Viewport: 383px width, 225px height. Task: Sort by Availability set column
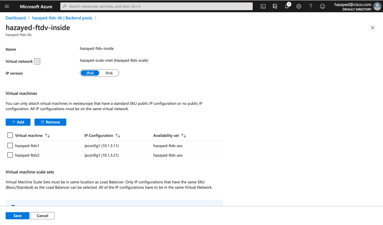pos(183,136)
